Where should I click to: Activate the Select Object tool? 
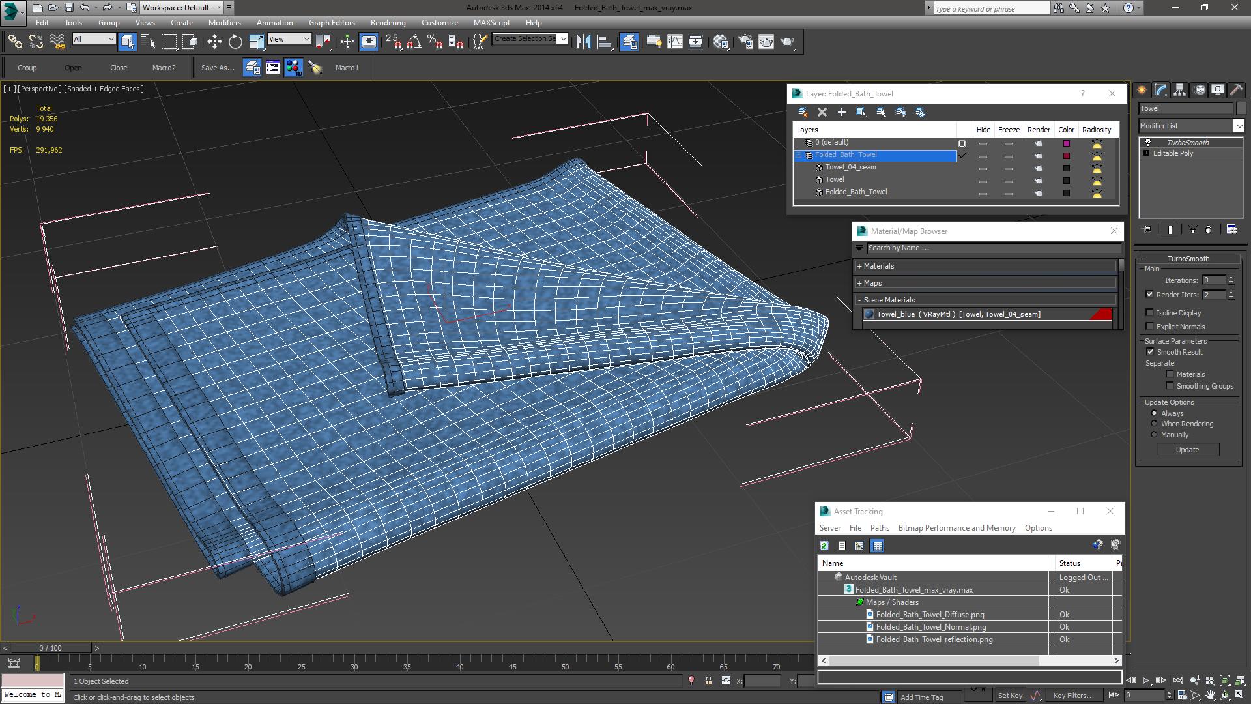click(127, 42)
